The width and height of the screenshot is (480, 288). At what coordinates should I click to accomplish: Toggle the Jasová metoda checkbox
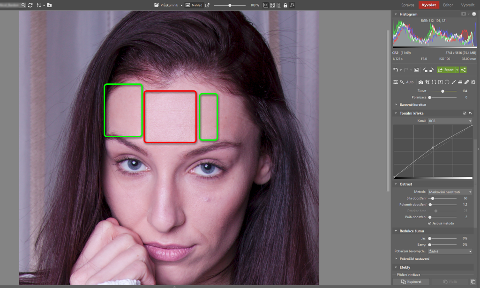pos(429,223)
